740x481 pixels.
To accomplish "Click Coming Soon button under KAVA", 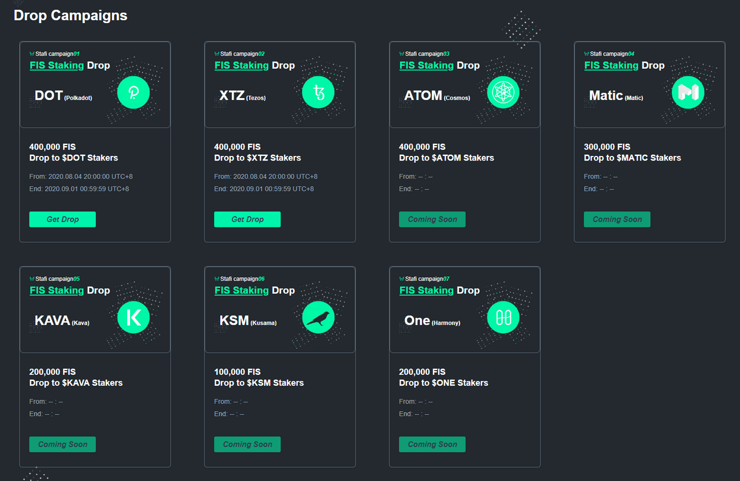I will pyautogui.click(x=62, y=444).
